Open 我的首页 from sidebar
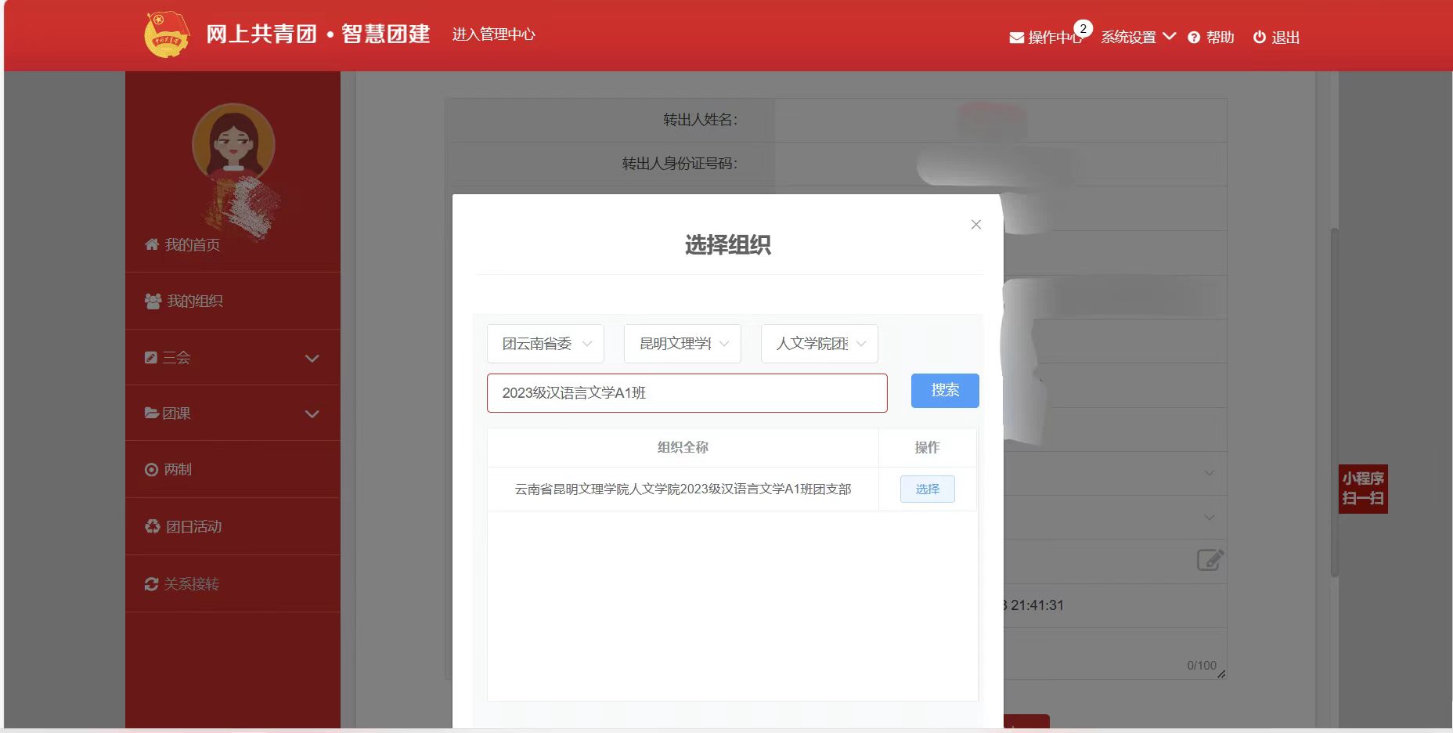This screenshot has width=1453, height=733. pos(192,245)
